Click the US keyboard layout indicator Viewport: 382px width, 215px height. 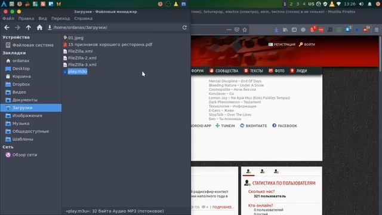pos(311,4)
